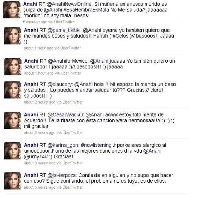Open the @AnahiforMexico mention
The width and height of the screenshot is (197, 197).
pos(68,61)
